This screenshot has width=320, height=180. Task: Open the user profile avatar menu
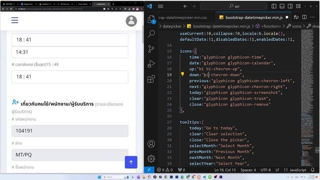pyautogui.click(x=131, y=21)
